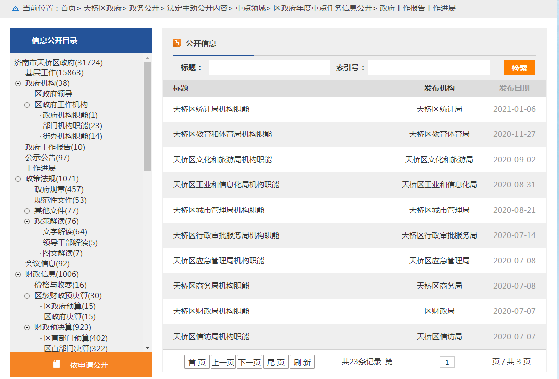
Task: Collapse the 财政预决算(923) tree node
Action: pyautogui.click(x=27, y=328)
